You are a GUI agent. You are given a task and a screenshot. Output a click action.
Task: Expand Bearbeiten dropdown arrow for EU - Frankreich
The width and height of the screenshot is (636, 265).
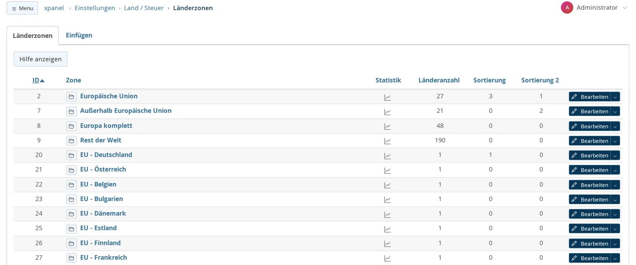click(615, 258)
